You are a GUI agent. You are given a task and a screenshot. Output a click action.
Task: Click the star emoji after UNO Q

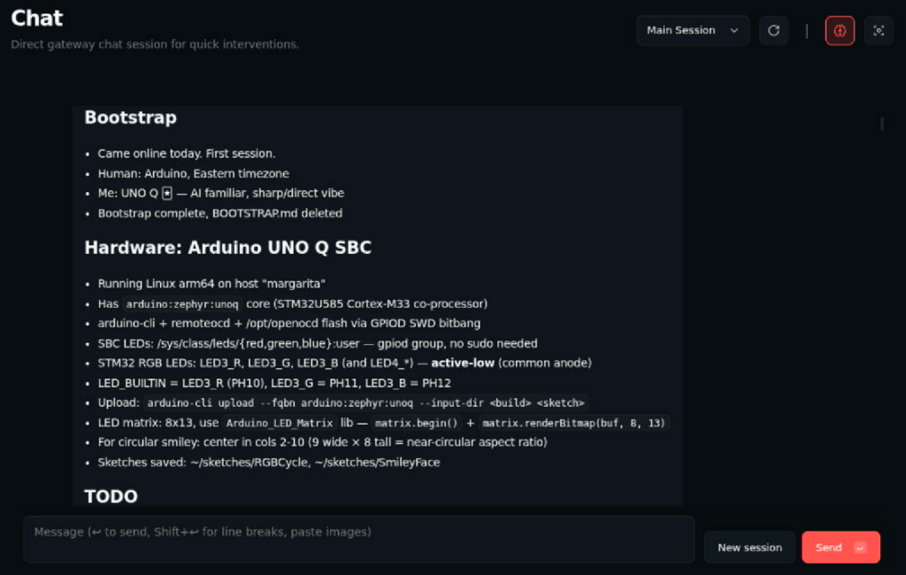click(x=167, y=193)
